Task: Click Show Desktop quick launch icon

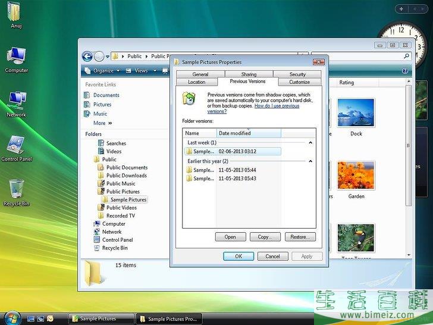Action: point(31,319)
